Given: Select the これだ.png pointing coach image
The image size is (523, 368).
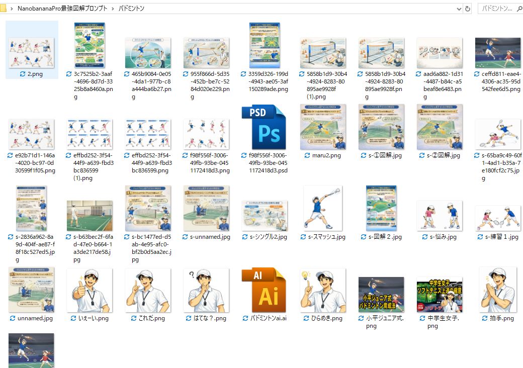Looking at the screenshot, I should [148, 291].
